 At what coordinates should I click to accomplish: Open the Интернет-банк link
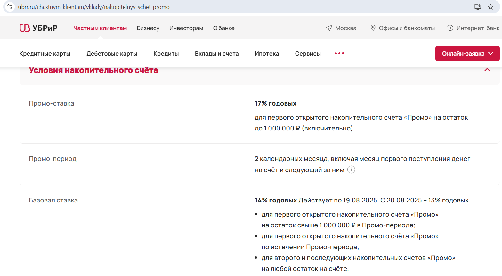[478, 28]
